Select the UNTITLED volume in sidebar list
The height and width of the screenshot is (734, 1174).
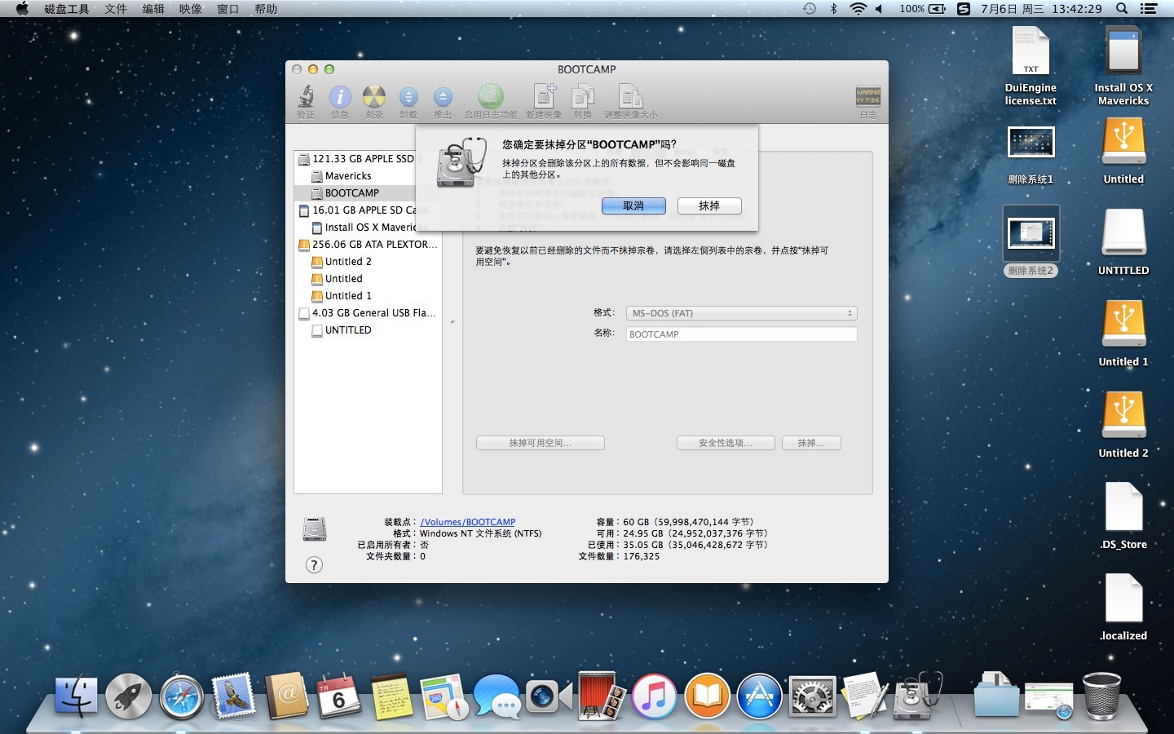348,330
